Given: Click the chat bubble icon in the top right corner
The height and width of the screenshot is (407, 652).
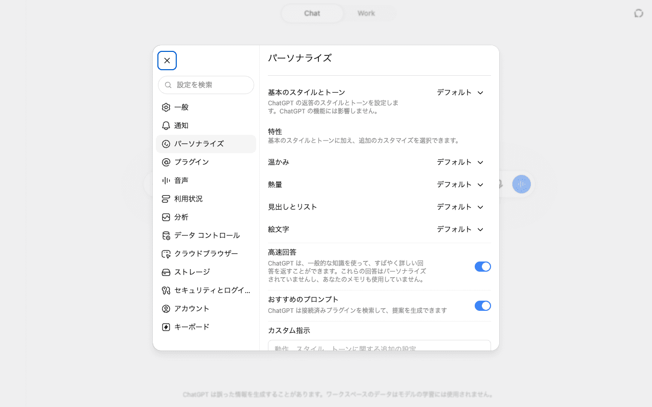Looking at the screenshot, I should point(639,13).
